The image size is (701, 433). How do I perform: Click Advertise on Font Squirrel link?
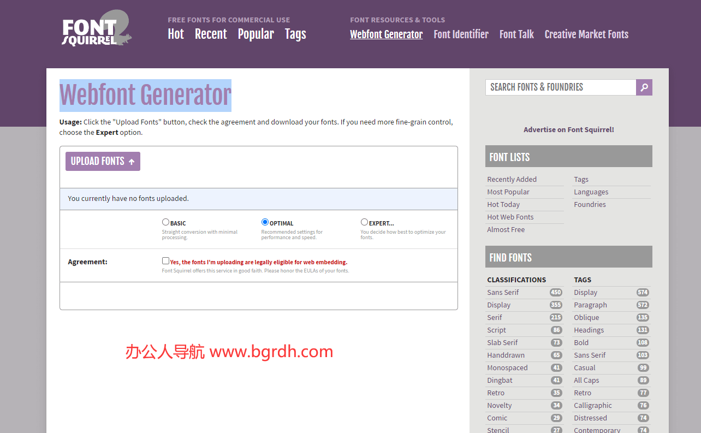[x=568, y=129]
